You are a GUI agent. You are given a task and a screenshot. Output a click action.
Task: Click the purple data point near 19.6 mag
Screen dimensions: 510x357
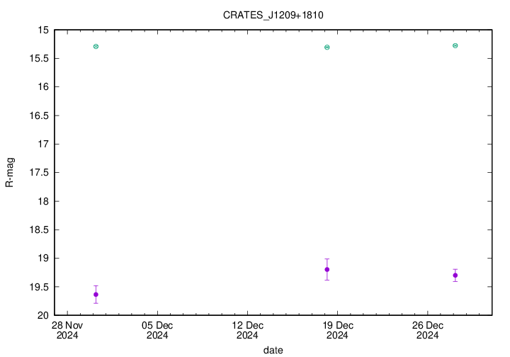[x=96, y=294]
